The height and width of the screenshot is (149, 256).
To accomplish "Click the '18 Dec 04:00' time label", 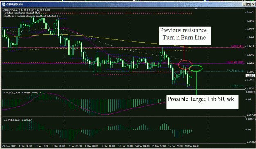I will (x=192, y=146).
